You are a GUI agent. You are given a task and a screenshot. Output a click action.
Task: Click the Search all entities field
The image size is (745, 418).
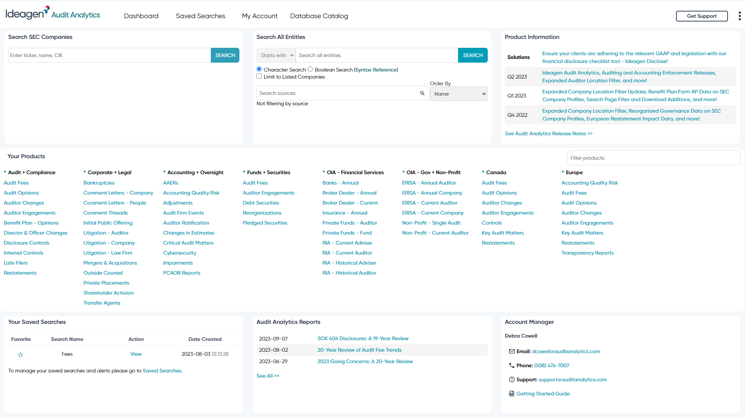tap(377, 55)
